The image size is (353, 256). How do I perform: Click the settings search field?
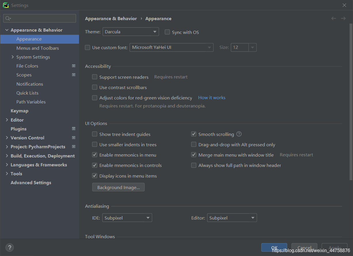click(x=40, y=18)
